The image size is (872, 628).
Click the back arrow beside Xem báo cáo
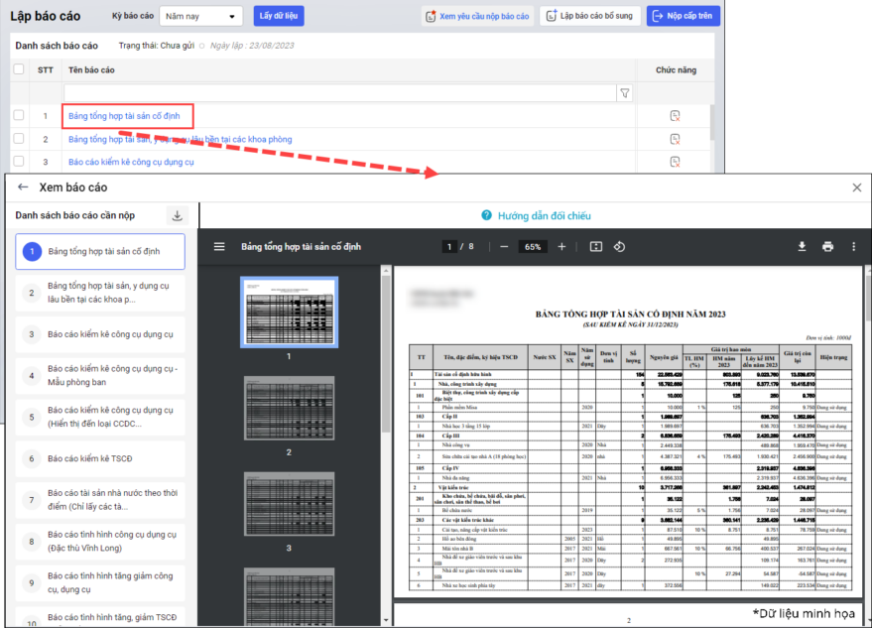click(x=23, y=187)
